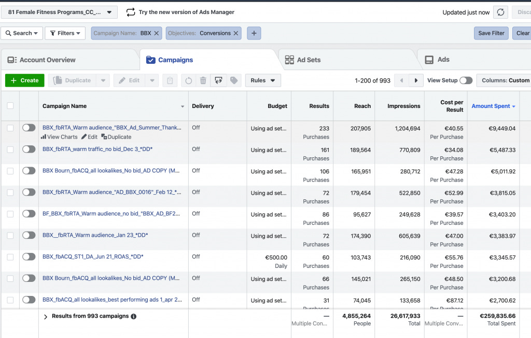Click the Edit toolbar button
This screenshot has height=338, width=531.
pos(129,80)
